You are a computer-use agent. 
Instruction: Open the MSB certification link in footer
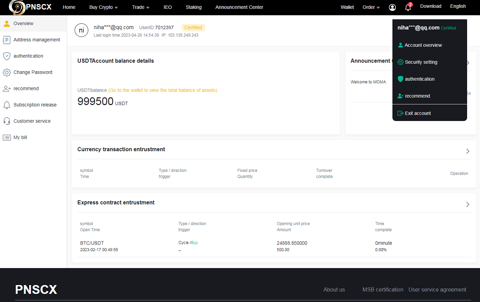(x=383, y=289)
